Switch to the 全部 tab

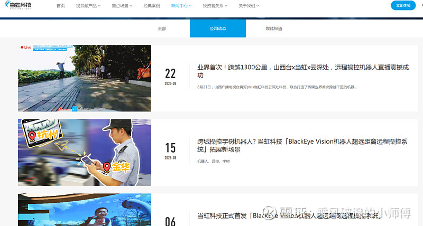click(162, 29)
